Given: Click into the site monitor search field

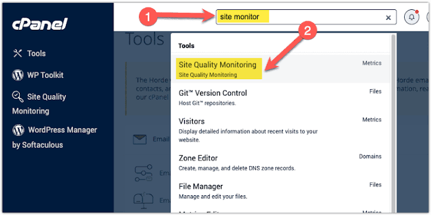Looking at the screenshot, I should tap(306, 17).
